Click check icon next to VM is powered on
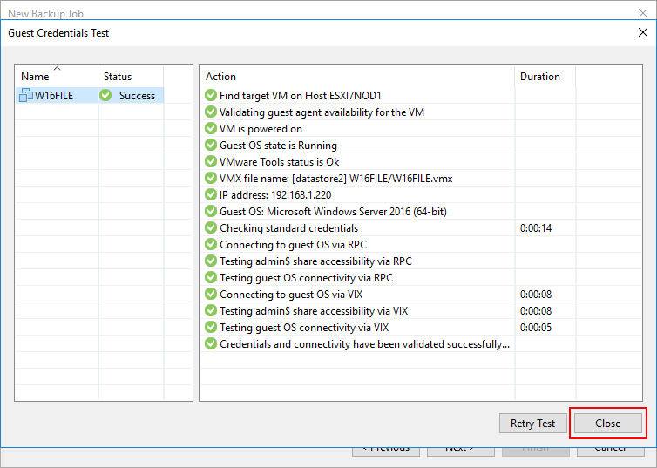This screenshot has height=468, width=657. [x=210, y=129]
